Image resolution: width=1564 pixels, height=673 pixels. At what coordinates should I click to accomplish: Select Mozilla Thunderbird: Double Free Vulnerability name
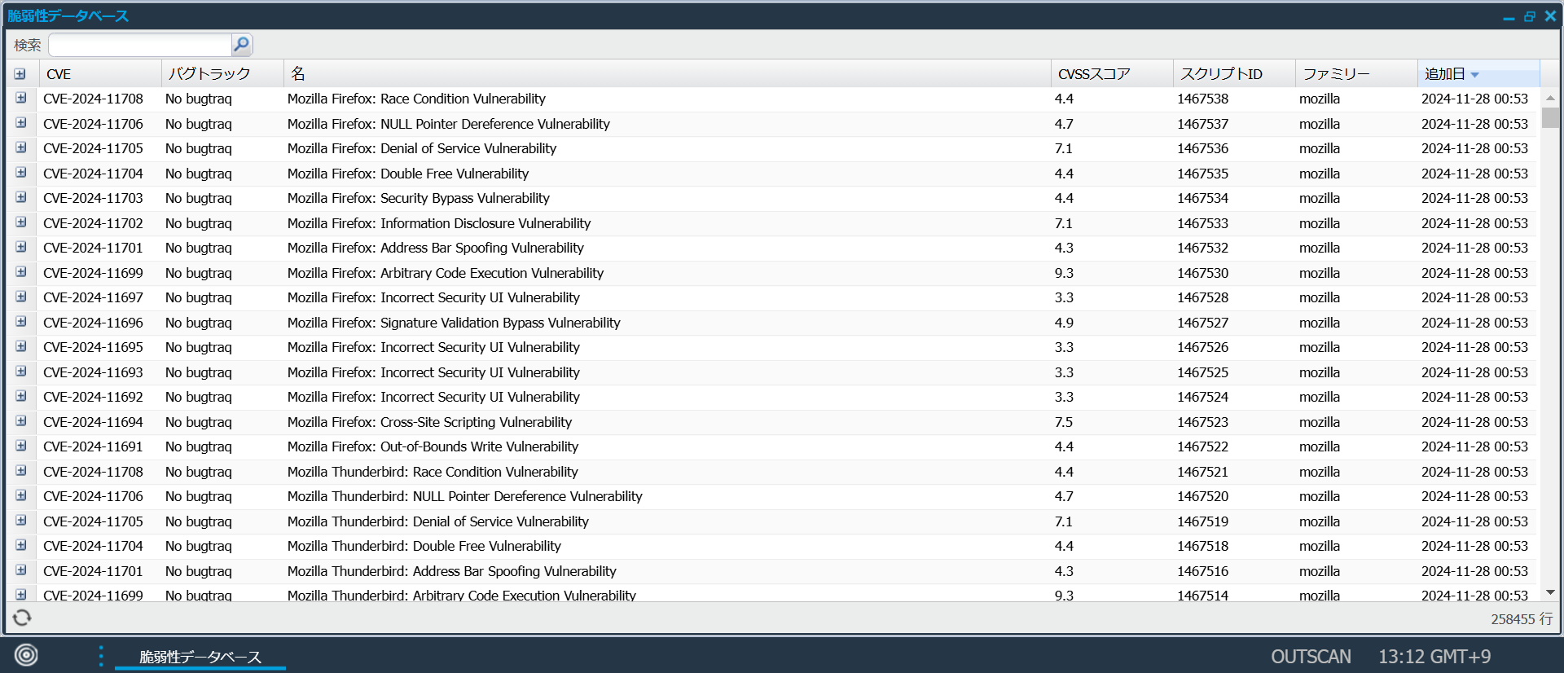point(424,546)
